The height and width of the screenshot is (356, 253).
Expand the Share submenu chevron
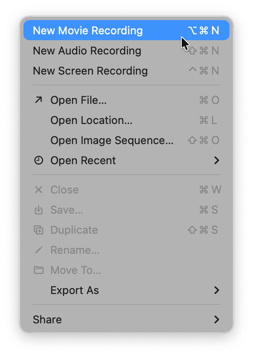[x=216, y=320]
